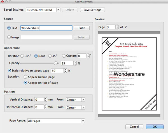Select the Image source radio button
168x133 pixels.
[9, 37]
